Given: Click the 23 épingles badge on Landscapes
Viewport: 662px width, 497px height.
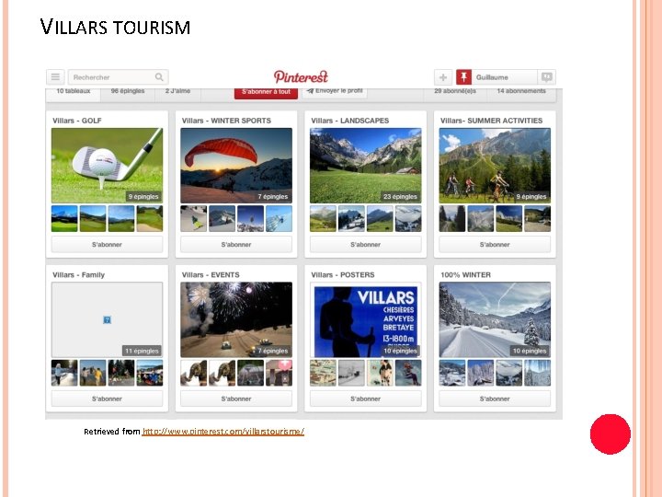Looking at the screenshot, I should (400, 197).
